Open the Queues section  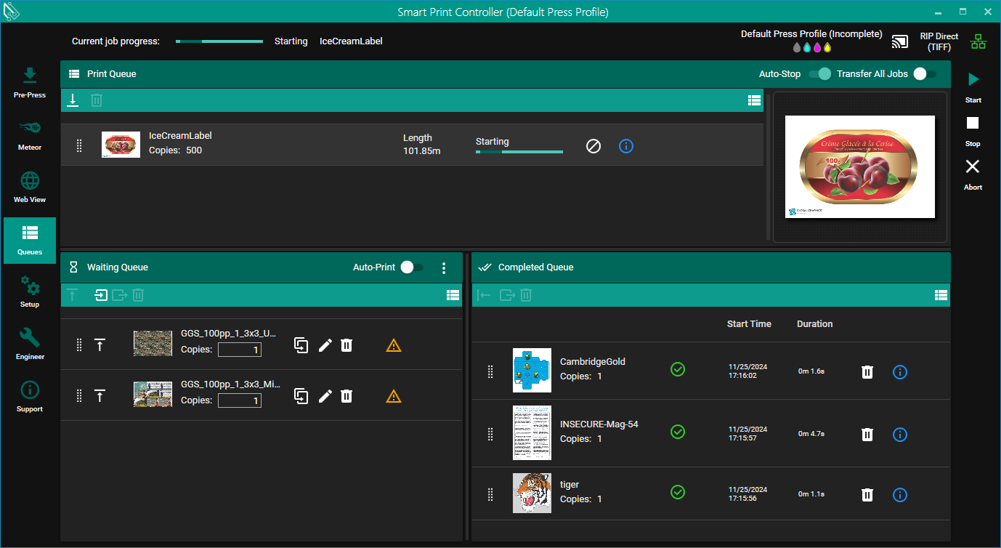pyautogui.click(x=29, y=238)
